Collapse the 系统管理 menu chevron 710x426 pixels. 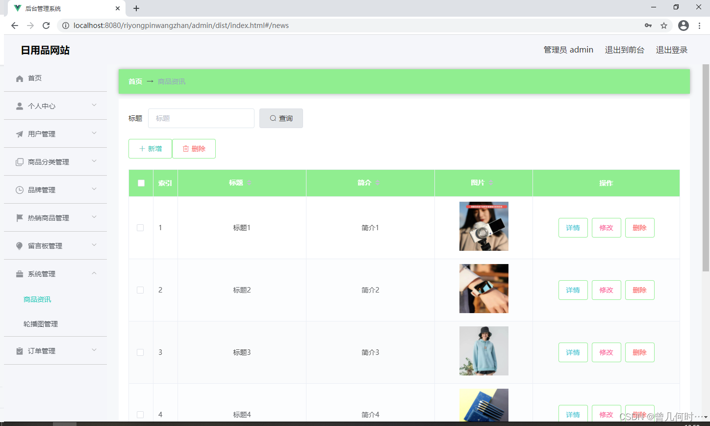pos(94,273)
